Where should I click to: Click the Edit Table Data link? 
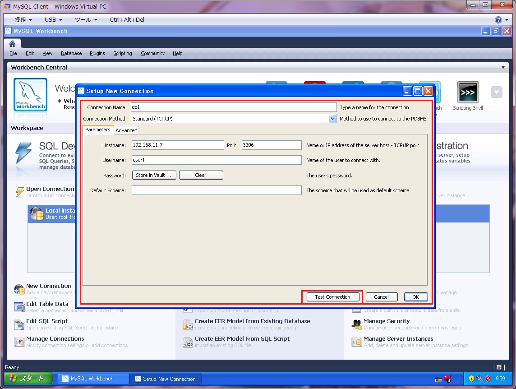pos(47,304)
